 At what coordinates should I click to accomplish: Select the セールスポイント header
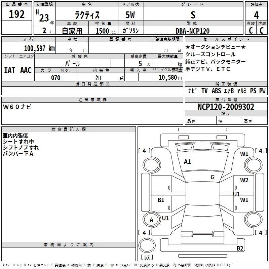226,39
